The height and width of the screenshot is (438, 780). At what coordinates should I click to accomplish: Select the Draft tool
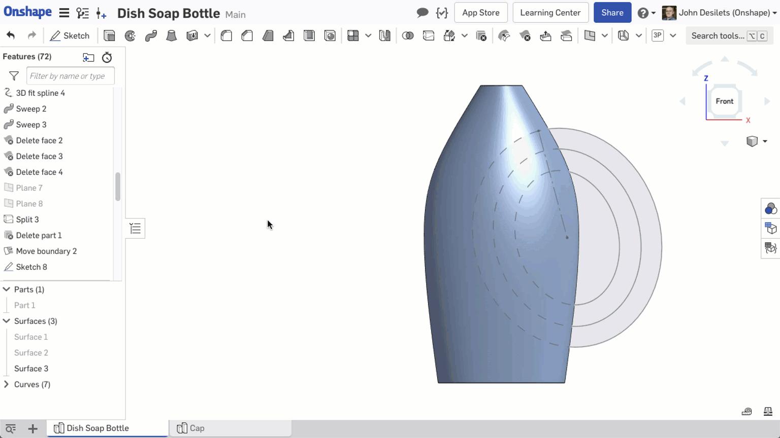[x=268, y=35]
